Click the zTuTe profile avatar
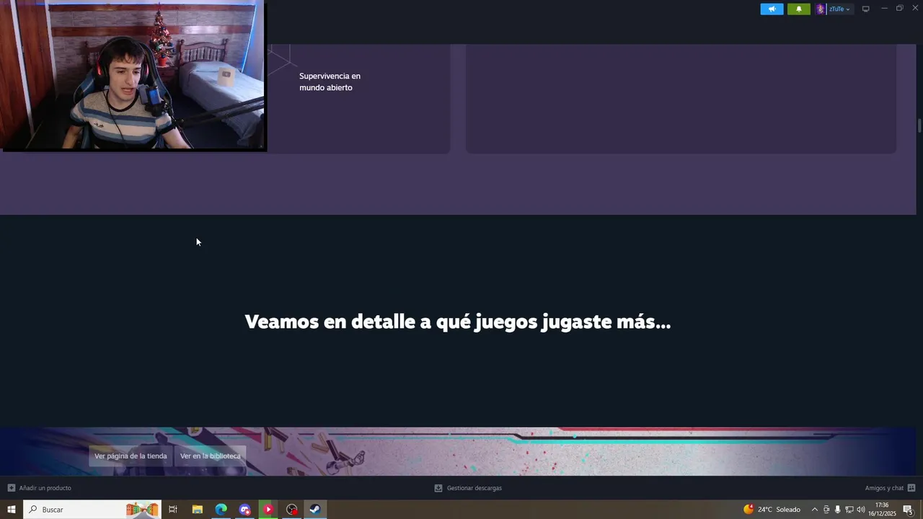Image resolution: width=923 pixels, height=519 pixels. coord(821,9)
